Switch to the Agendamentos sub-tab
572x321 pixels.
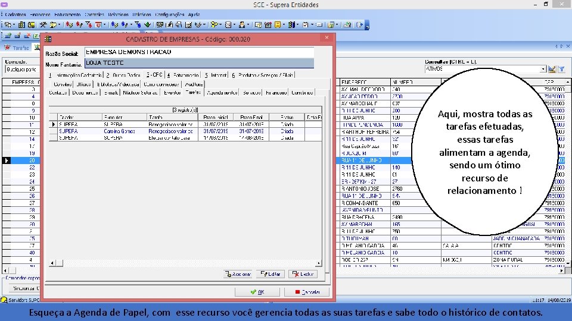point(222,93)
